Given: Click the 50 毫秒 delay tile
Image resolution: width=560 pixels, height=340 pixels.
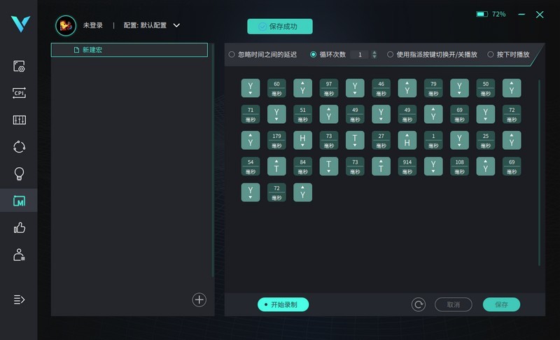Looking at the screenshot, I should coord(485,88).
